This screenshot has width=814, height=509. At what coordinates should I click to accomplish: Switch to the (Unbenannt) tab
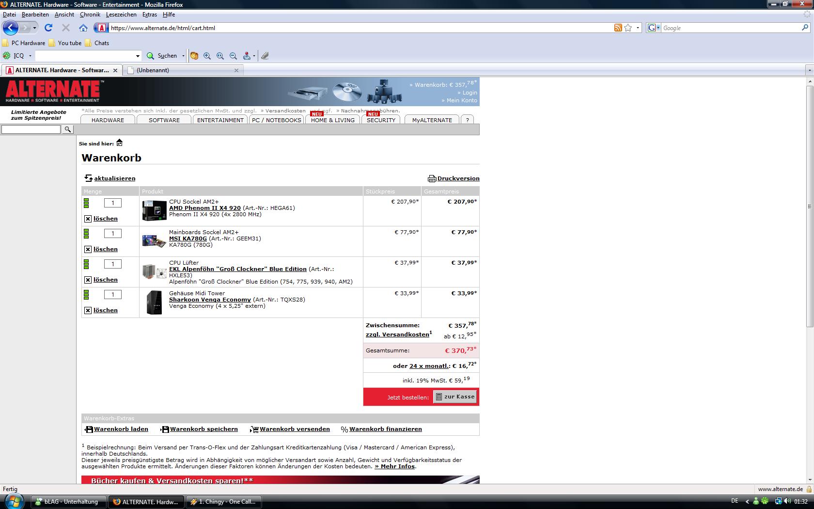pyautogui.click(x=182, y=70)
